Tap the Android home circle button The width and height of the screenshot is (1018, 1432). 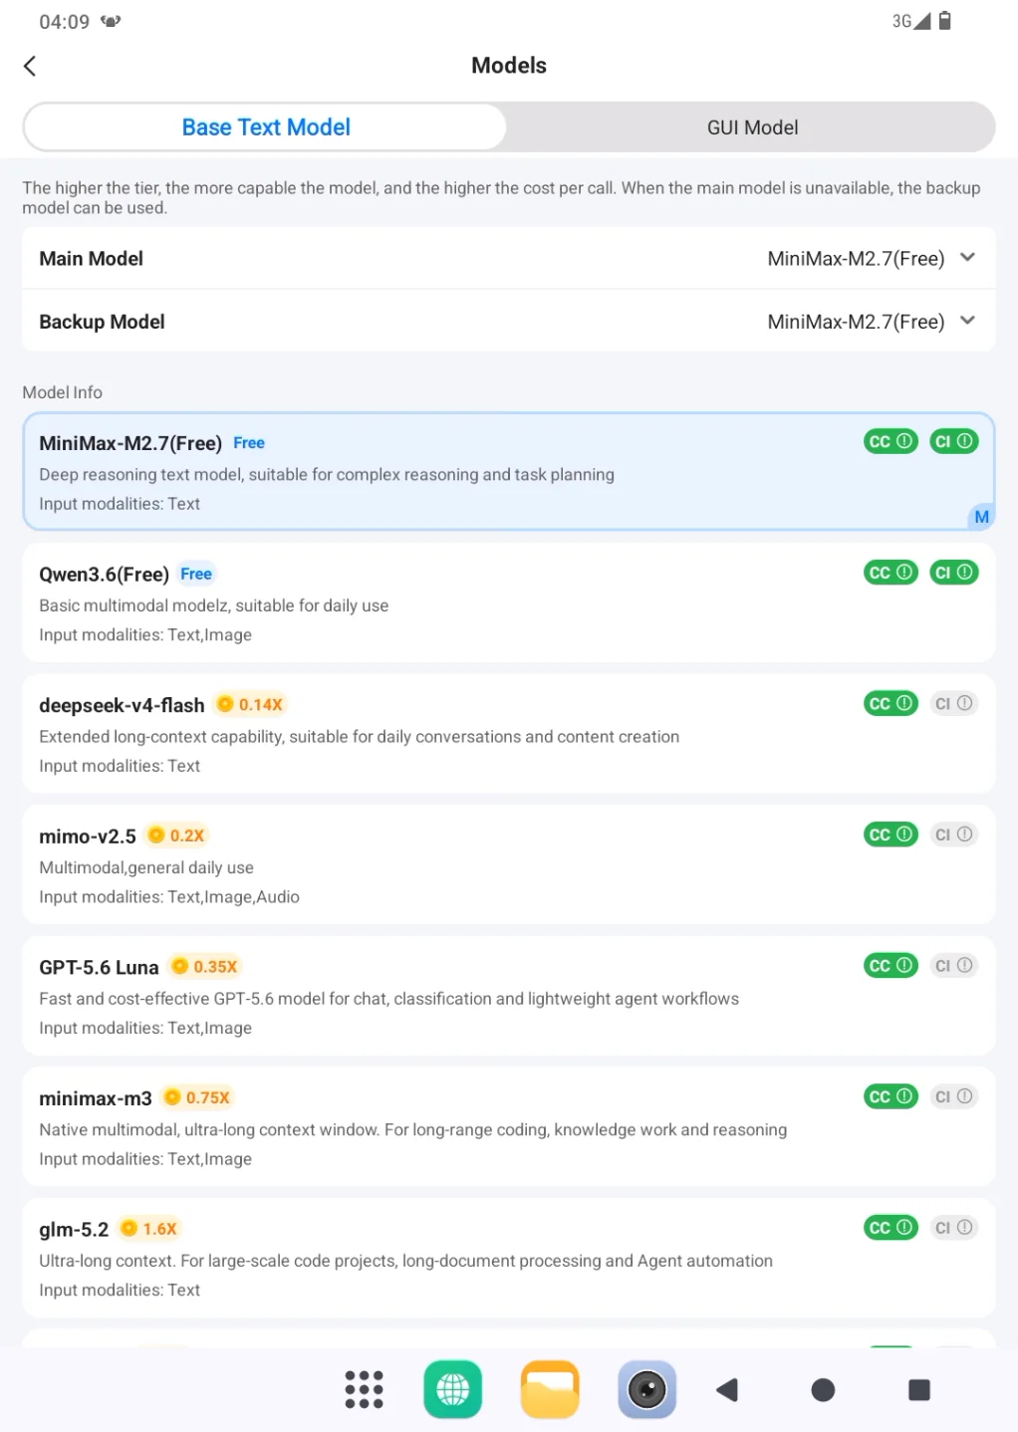[x=823, y=1389]
